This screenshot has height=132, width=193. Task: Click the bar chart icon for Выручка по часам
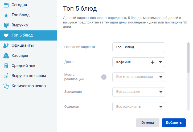6,76
